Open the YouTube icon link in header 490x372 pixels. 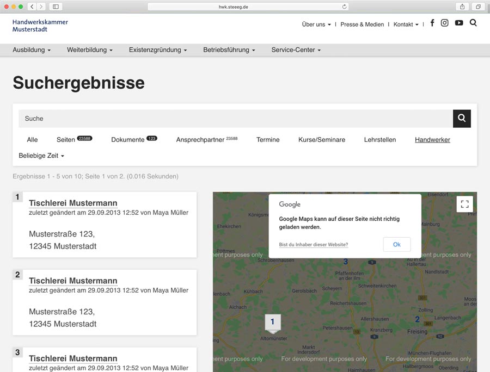click(459, 23)
